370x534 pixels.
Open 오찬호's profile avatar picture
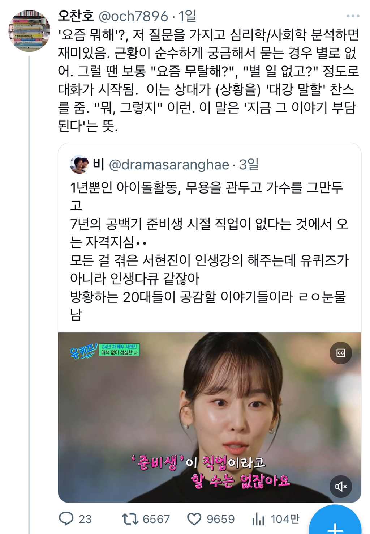click(29, 31)
